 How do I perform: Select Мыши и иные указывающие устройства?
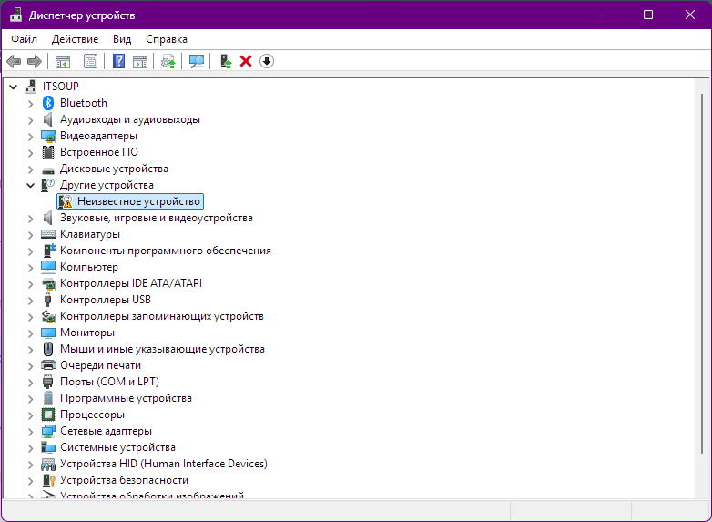162,349
